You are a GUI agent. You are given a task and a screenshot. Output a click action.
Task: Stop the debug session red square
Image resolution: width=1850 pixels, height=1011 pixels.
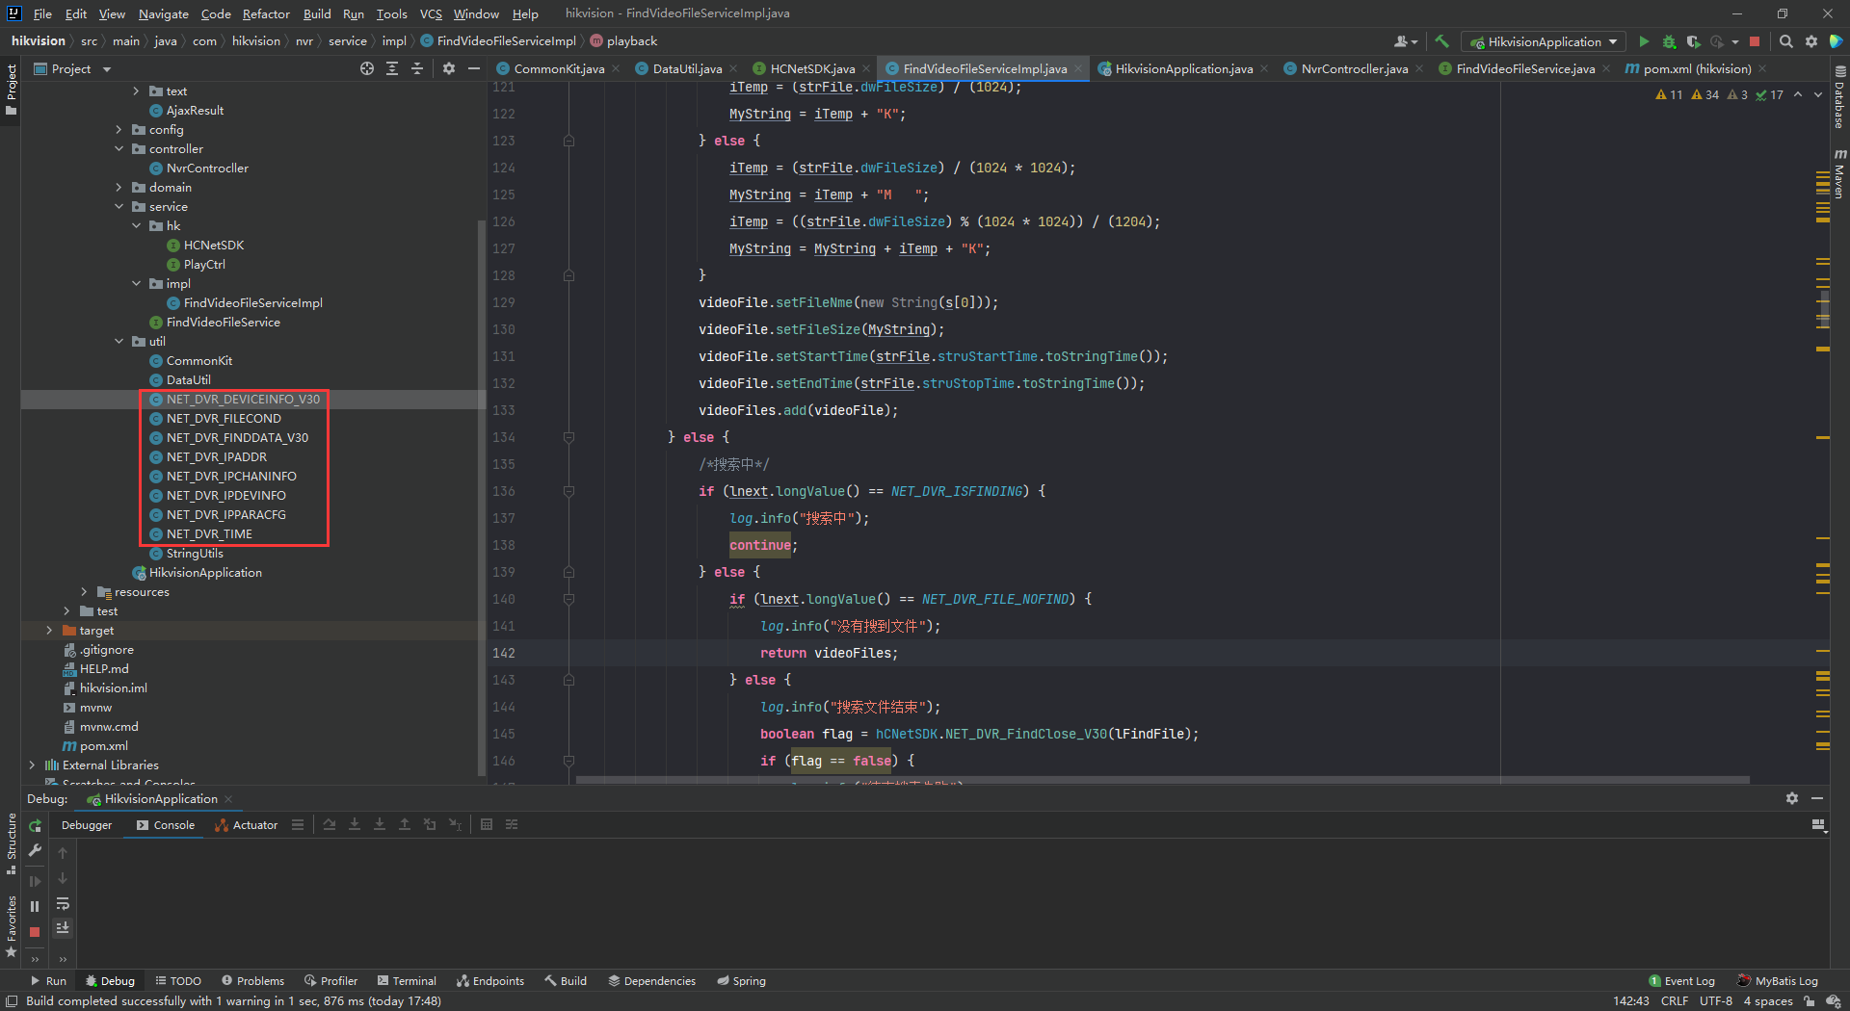click(35, 931)
